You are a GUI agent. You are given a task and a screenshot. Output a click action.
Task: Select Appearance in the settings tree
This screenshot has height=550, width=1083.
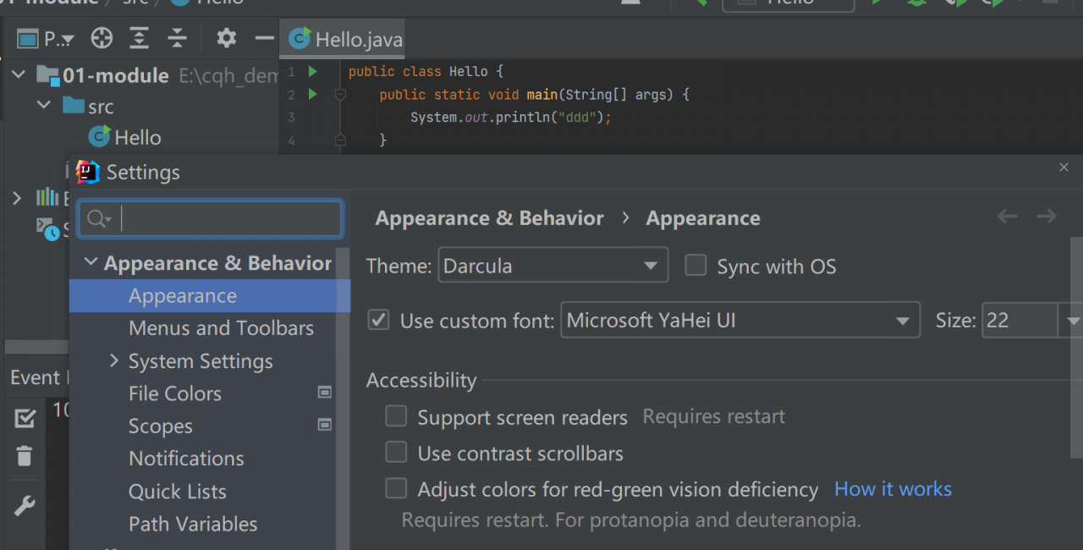click(x=209, y=296)
